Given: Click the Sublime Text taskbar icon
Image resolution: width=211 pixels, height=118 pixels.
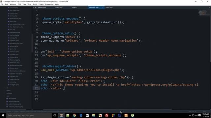Looking at the screenshot, I should coord(61,115).
